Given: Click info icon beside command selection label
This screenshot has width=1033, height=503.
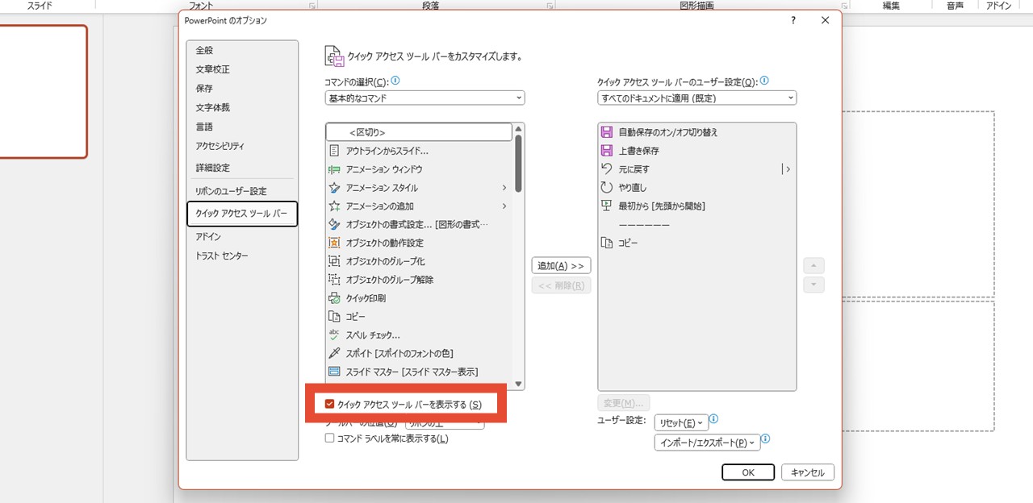Looking at the screenshot, I should 395,81.
